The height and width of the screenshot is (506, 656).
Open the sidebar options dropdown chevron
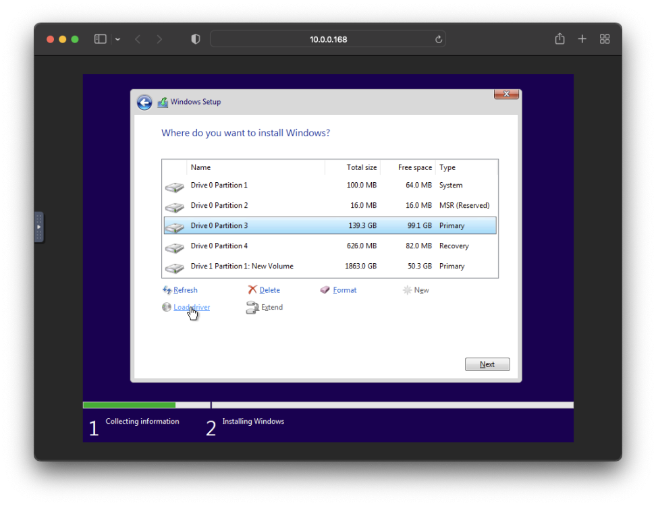pos(117,39)
